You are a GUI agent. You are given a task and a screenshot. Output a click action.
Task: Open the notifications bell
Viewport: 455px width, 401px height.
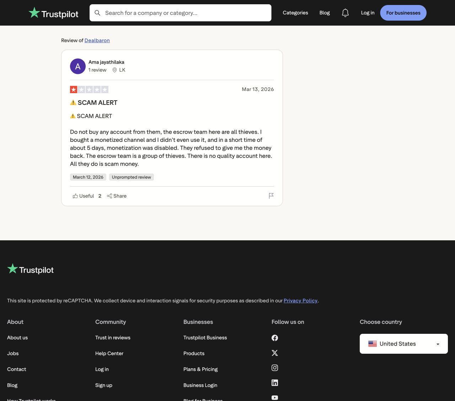pos(345,13)
